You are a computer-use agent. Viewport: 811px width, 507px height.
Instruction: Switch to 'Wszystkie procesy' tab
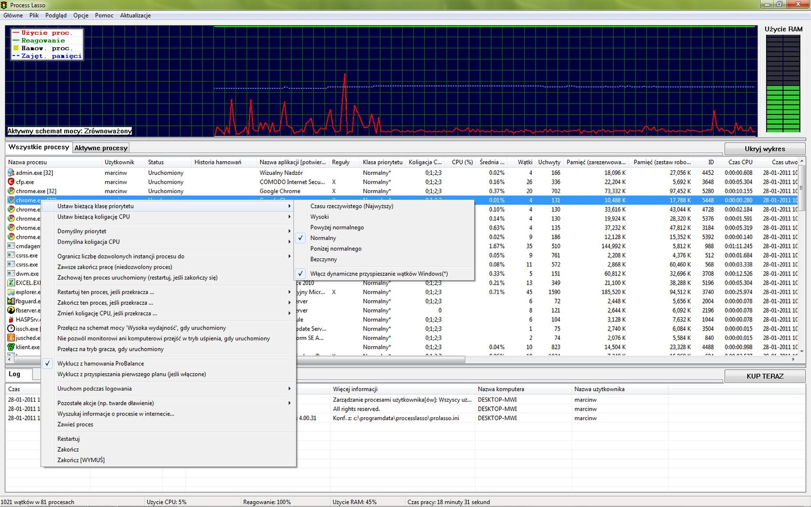pos(39,147)
